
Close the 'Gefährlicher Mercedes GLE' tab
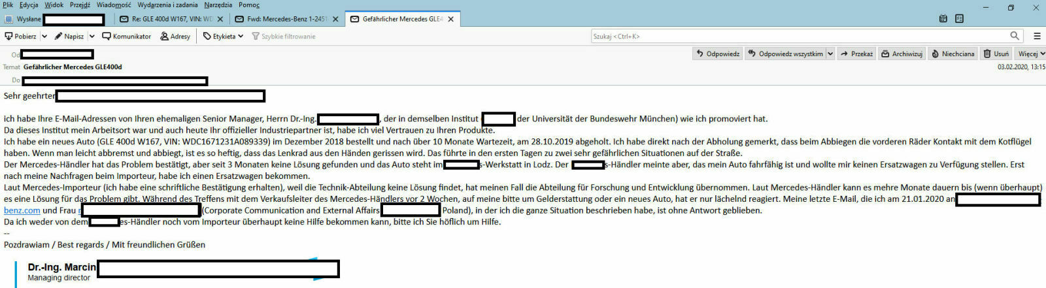(451, 19)
